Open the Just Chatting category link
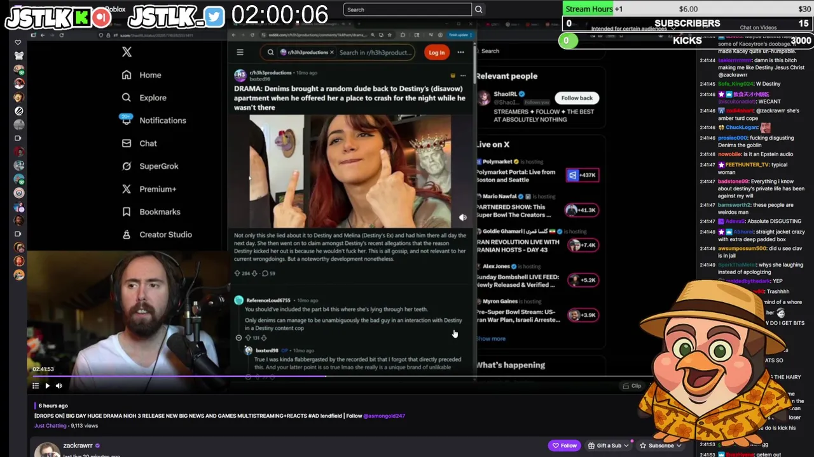The image size is (814, 457). pyautogui.click(x=50, y=426)
